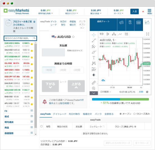This screenshot has height=150, width=155.
Task: Open chart settings gear icon
Action: (147, 92)
